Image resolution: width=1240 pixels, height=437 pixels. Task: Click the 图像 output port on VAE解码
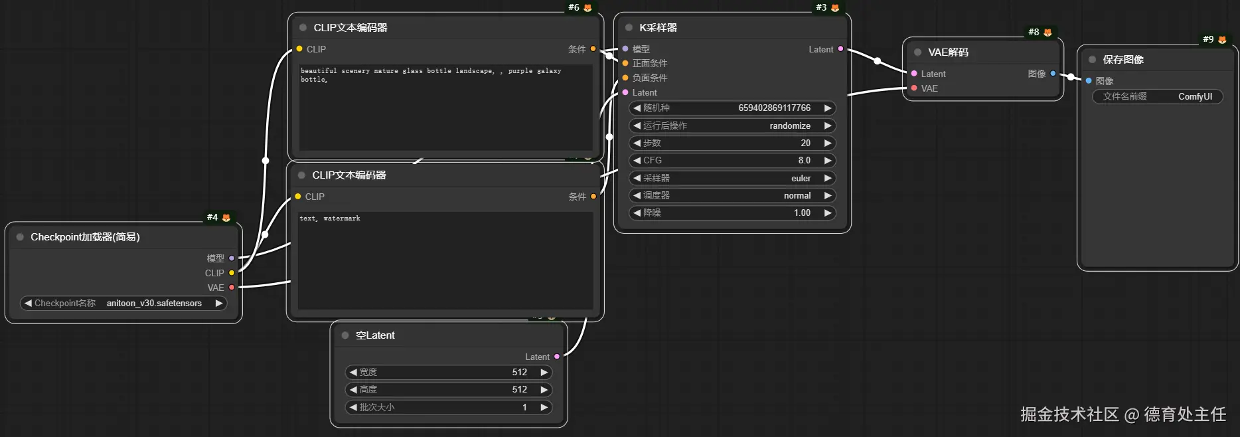pos(1053,74)
